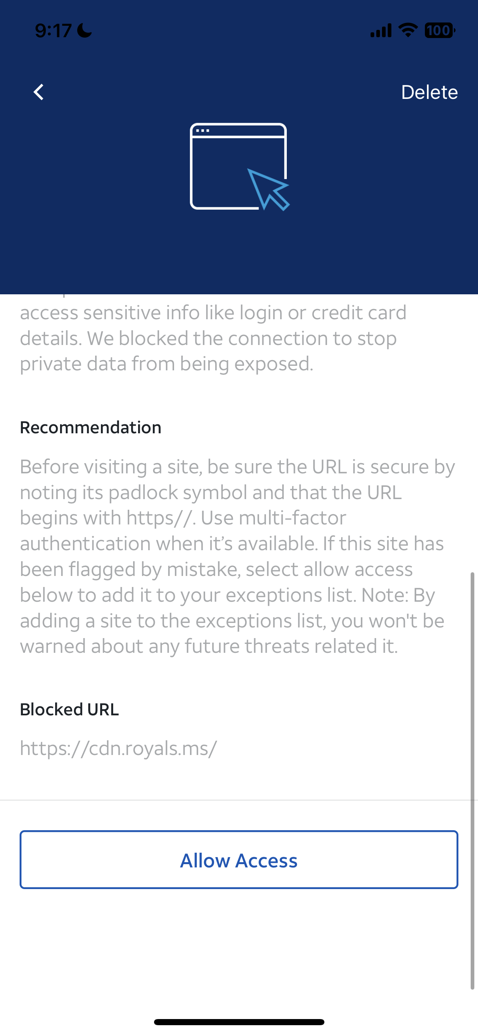Tap the home indicator bar at bottom
The height and width of the screenshot is (1035, 478).
coord(239,1022)
